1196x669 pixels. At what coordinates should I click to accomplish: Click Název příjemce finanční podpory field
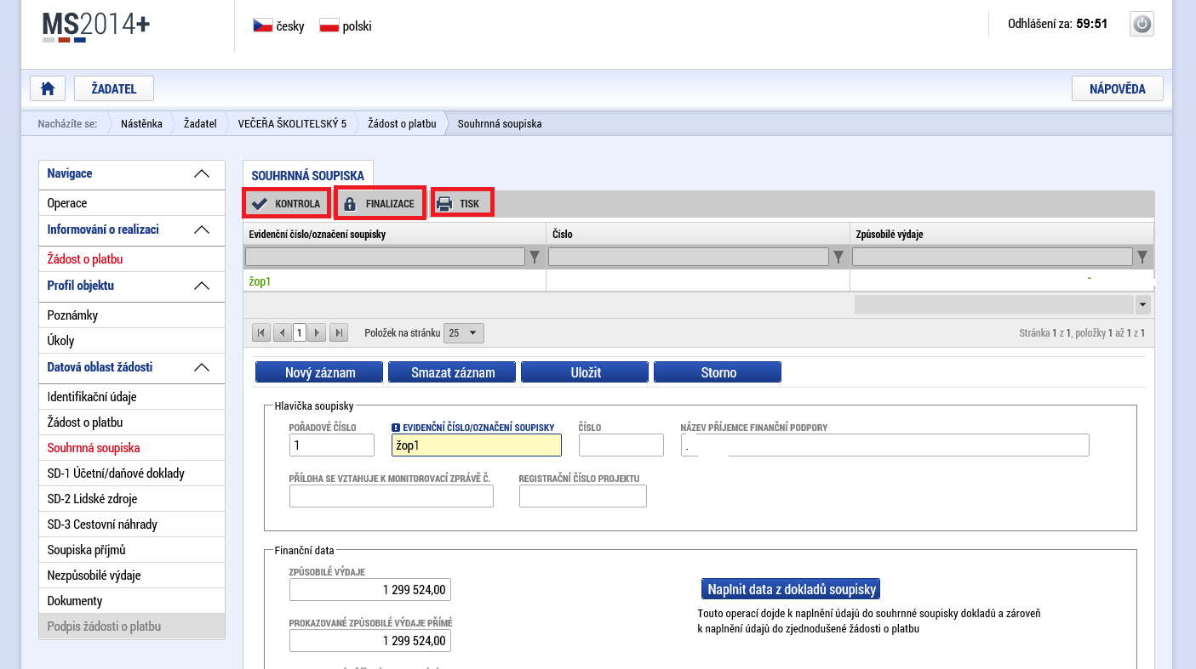coord(885,445)
